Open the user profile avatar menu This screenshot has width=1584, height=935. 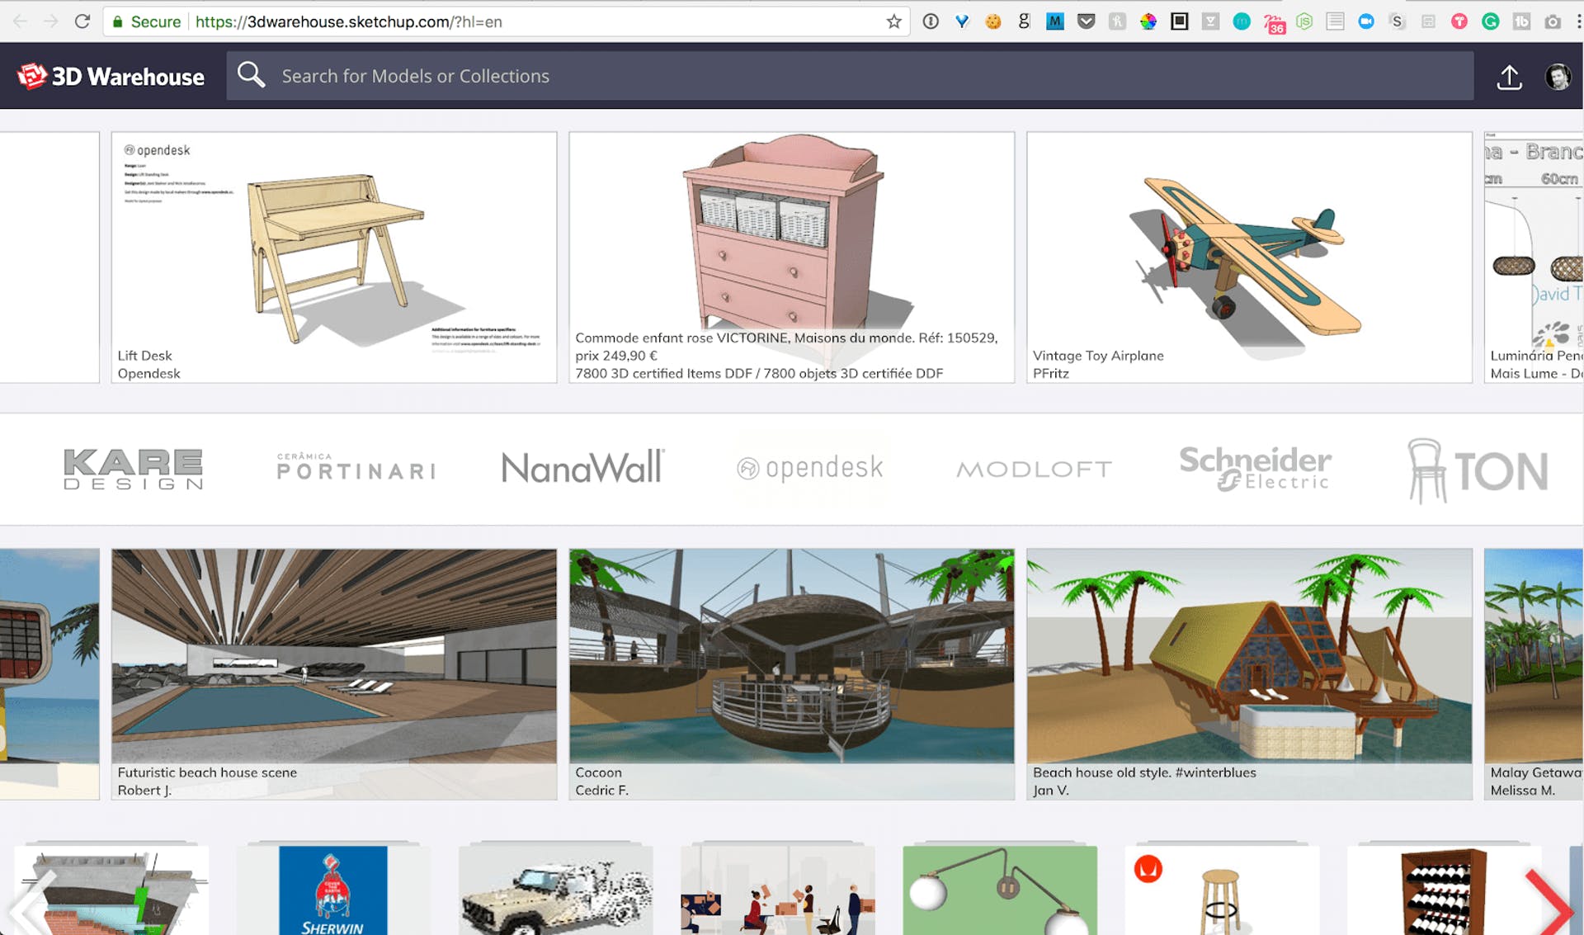point(1557,77)
